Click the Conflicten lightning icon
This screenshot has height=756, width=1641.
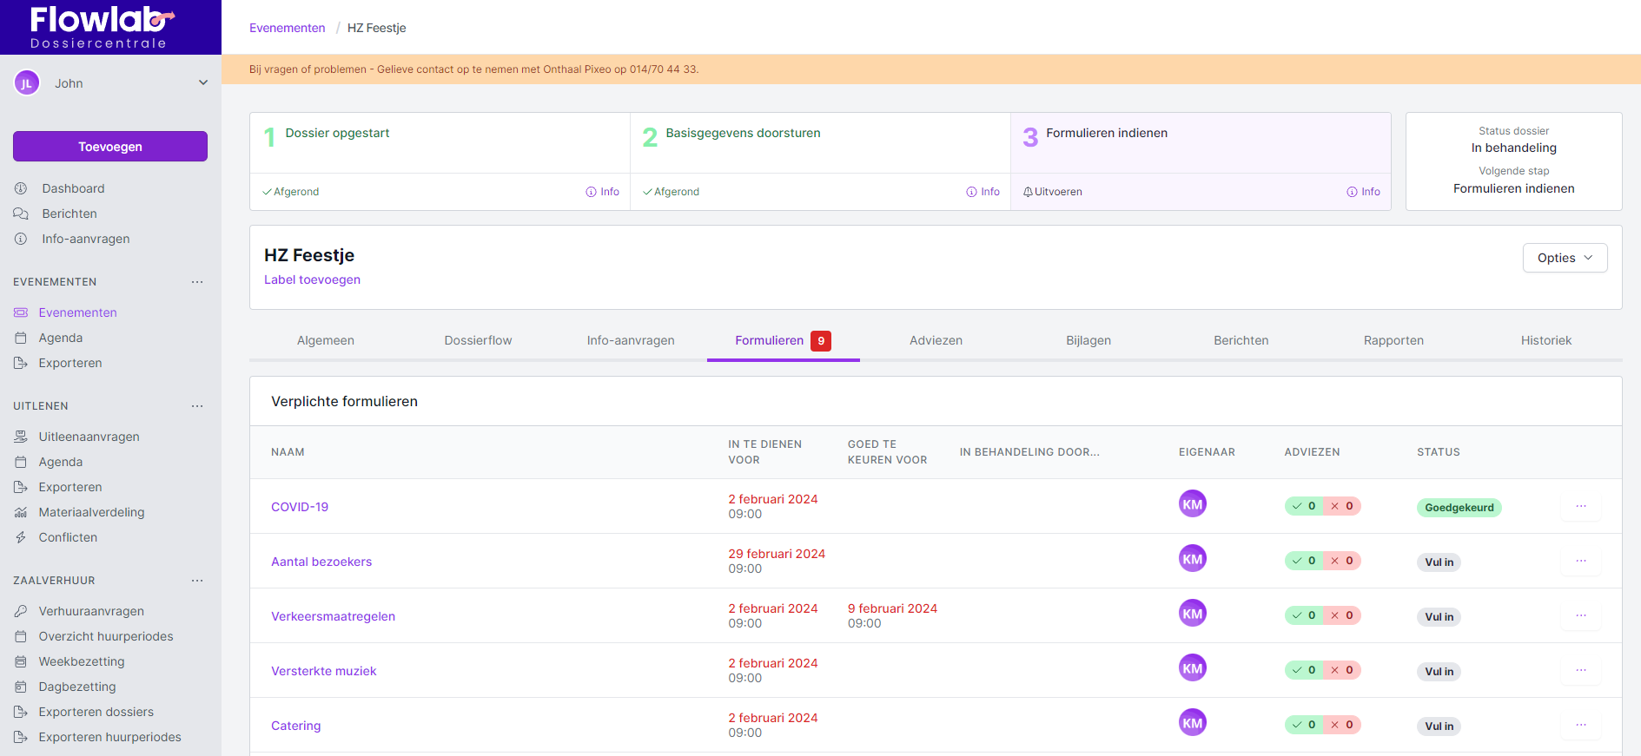21,537
